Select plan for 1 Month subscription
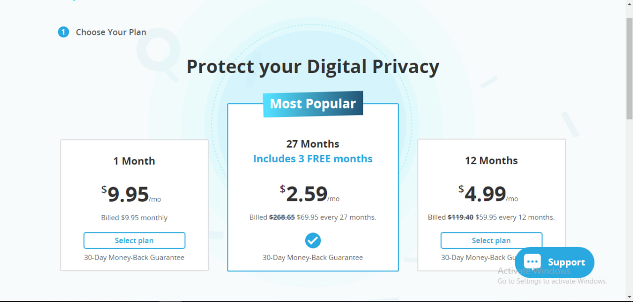The height and width of the screenshot is (302, 633). click(134, 240)
